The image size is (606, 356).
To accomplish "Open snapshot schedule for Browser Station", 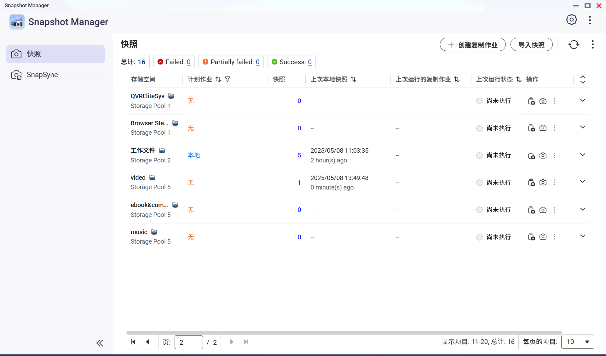I will [531, 128].
